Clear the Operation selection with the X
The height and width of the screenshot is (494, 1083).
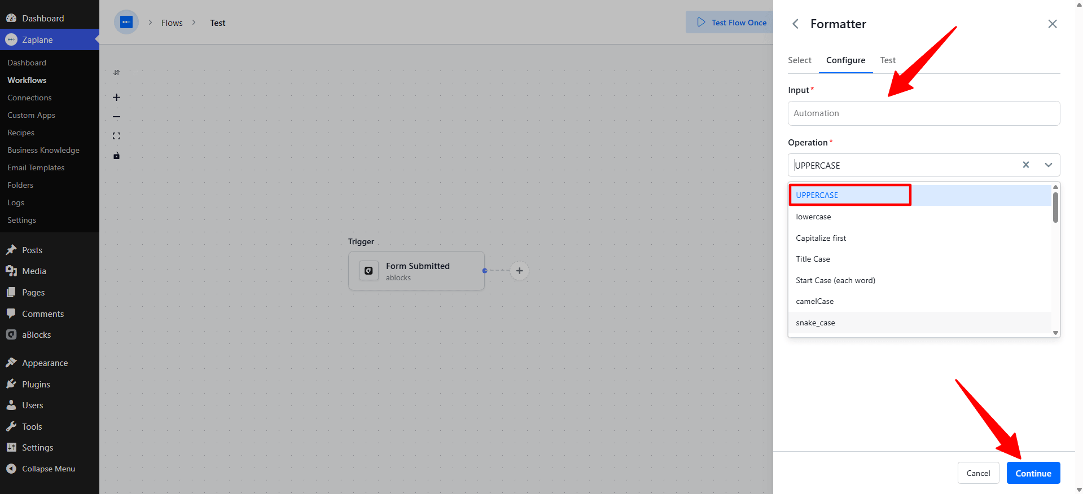[1026, 165]
